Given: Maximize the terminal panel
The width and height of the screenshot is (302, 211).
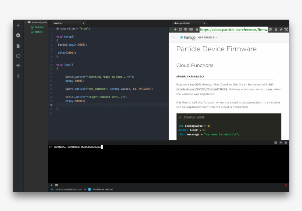Looking at the screenshot, I should pyautogui.click(x=276, y=143).
